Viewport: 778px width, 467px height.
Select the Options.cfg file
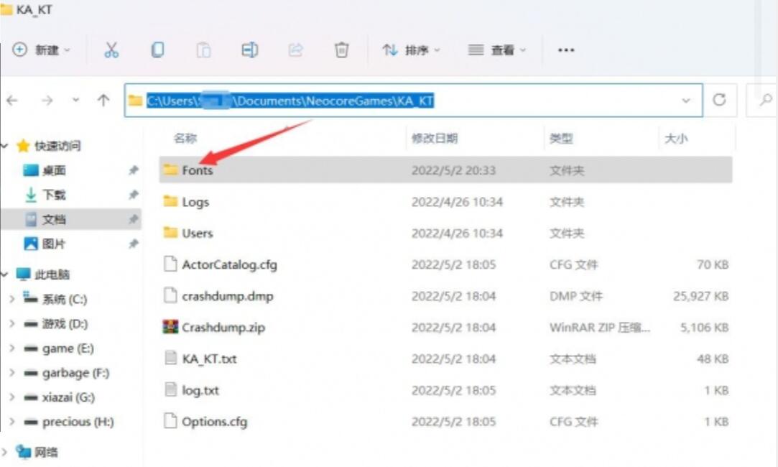click(214, 422)
